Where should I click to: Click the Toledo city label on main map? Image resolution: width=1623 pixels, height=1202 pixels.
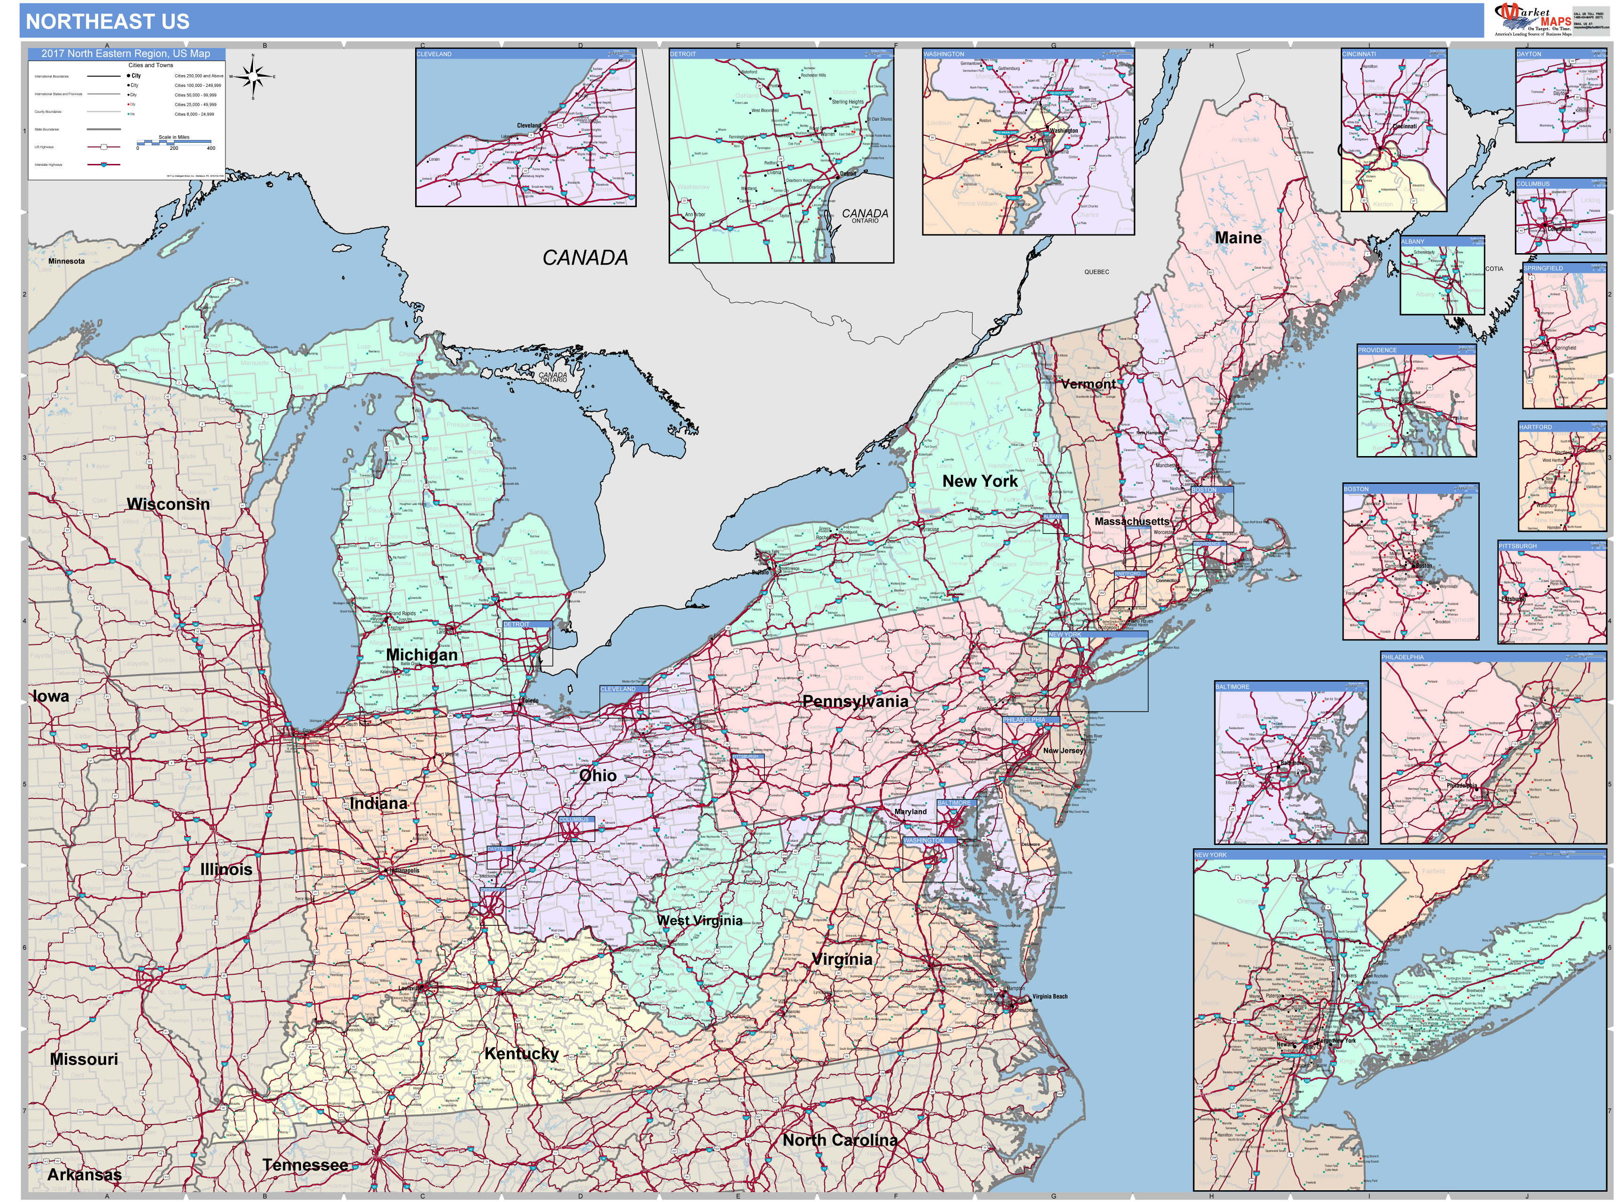click(531, 701)
